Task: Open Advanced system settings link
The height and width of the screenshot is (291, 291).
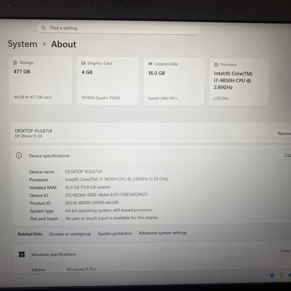Action: tap(163, 233)
